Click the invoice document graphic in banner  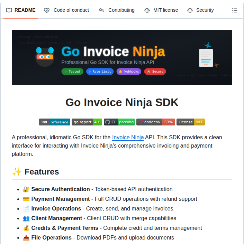tap(206, 58)
